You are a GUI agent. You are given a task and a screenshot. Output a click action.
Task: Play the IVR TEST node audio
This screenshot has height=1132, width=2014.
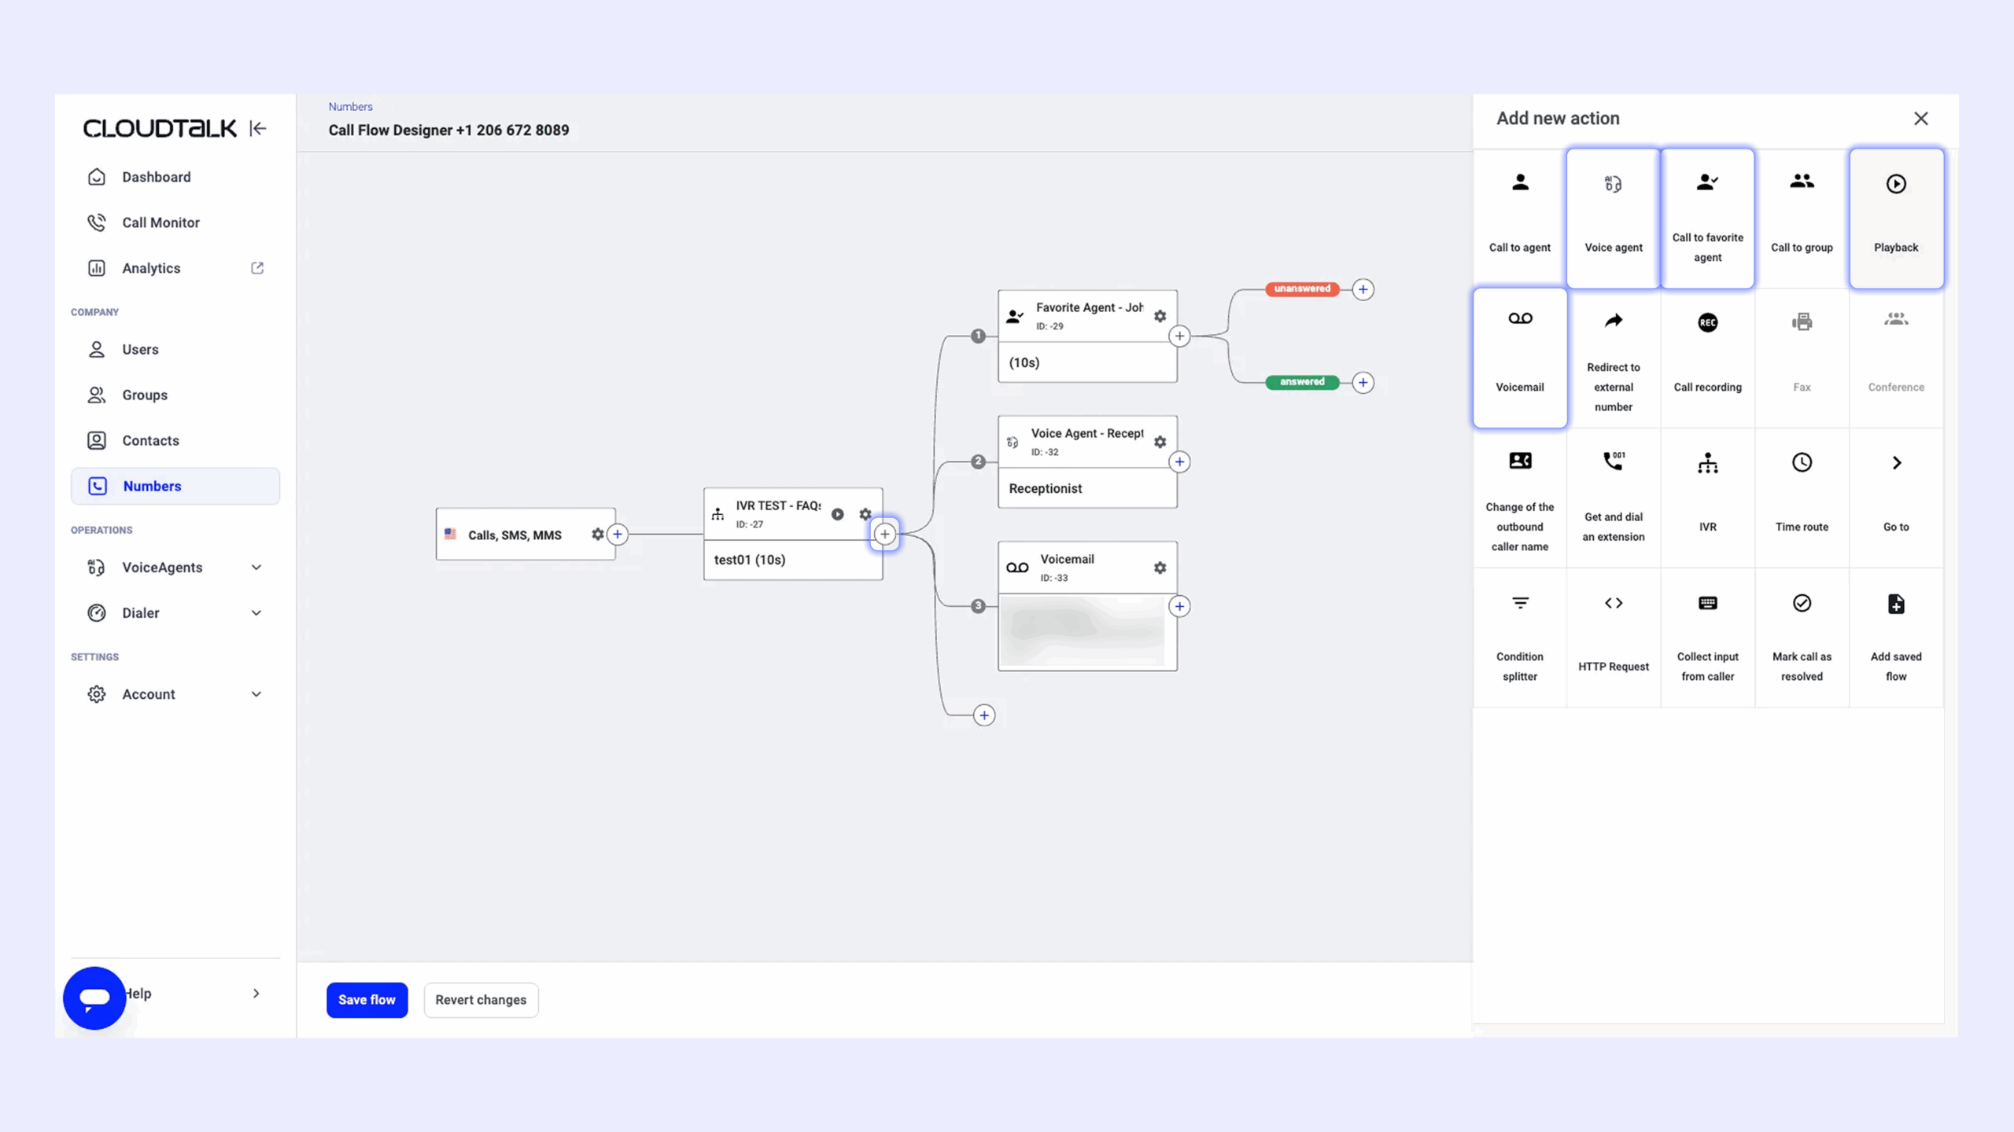click(837, 514)
